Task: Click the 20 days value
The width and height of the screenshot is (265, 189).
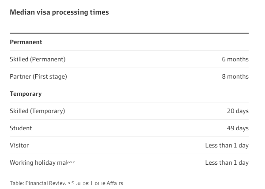Action: click(x=238, y=111)
